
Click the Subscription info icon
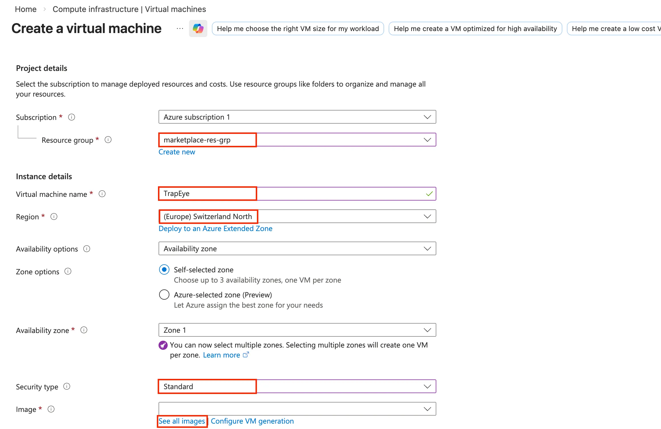point(71,117)
